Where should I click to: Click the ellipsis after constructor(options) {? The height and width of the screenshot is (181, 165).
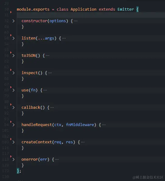pyautogui.click(x=76, y=21)
